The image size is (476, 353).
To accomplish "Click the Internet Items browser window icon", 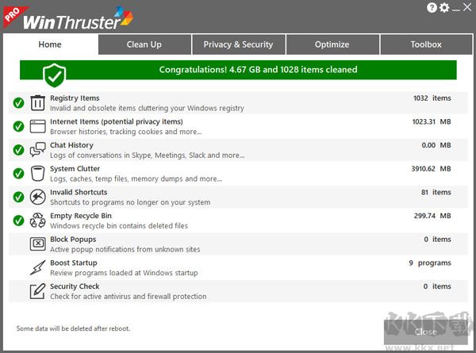I will 37,126.
